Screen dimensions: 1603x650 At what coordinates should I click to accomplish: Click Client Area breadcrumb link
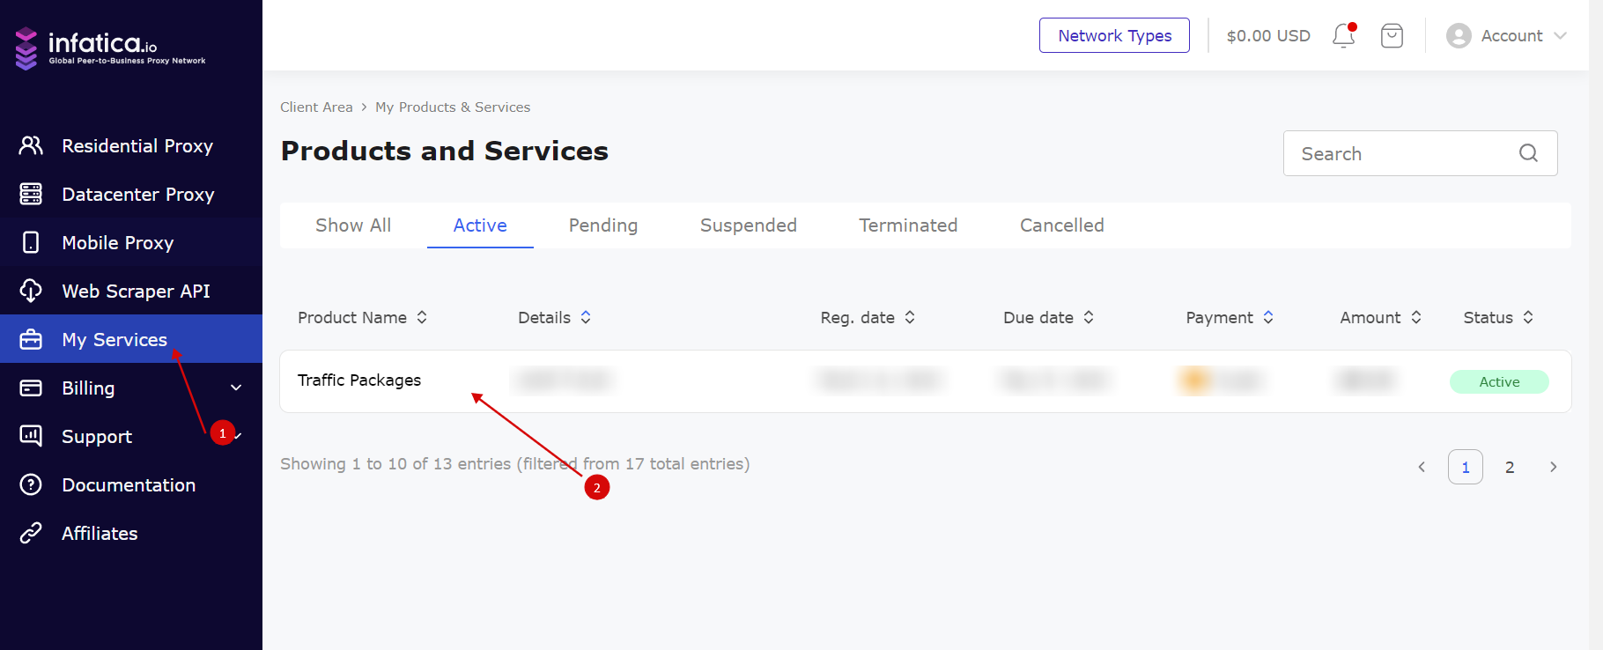click(316, 107)
